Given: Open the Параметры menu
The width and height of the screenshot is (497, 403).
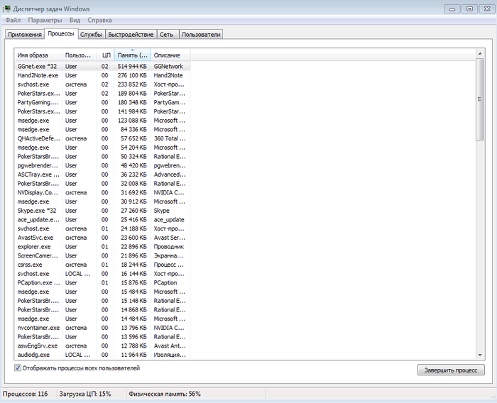Looking at the screenshot, I should (x=45, y=21).
